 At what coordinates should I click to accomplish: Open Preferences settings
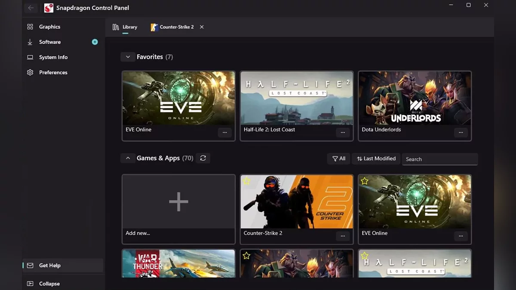coord(53,73)
